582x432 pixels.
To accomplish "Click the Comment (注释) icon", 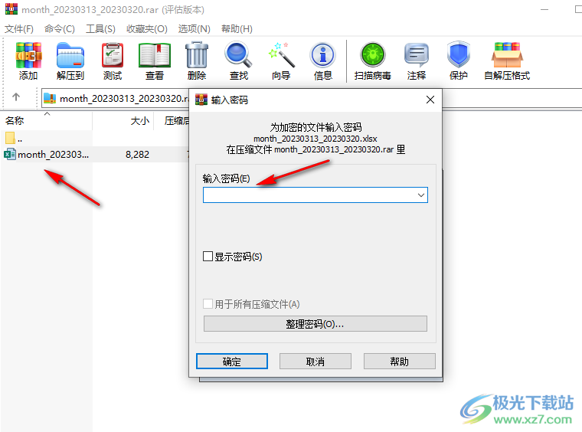I will point(416,55).
